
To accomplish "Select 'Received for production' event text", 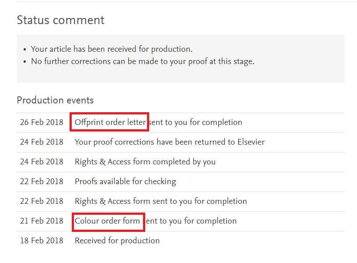I will pyautogui.click(x=117, y=241).
